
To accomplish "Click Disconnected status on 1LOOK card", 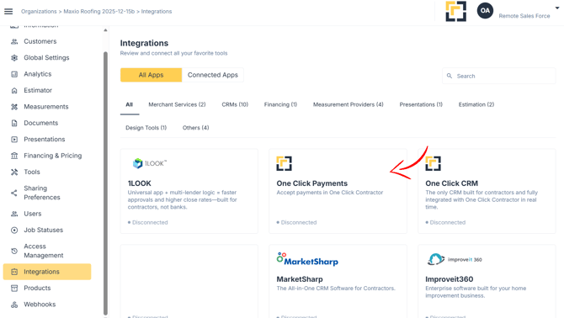I will (148, 222).
